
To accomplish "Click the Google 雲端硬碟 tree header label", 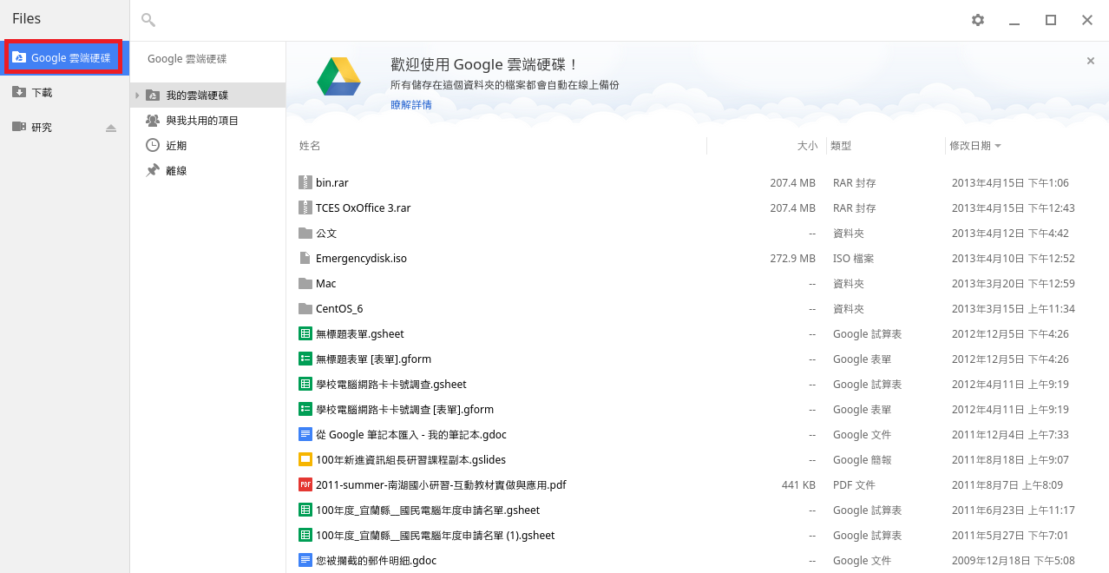I will [x=187, y=59].
